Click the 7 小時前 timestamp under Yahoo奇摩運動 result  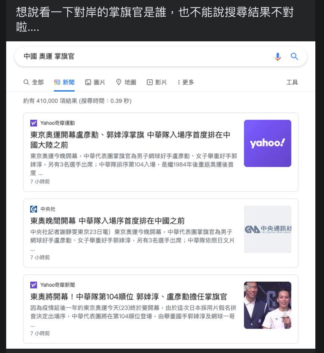40,182
